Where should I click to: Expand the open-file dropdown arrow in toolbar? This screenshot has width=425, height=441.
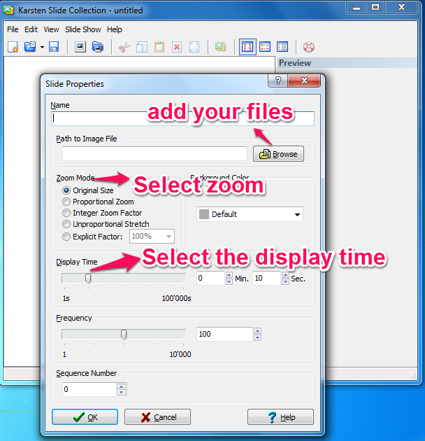tap(42, 48)
